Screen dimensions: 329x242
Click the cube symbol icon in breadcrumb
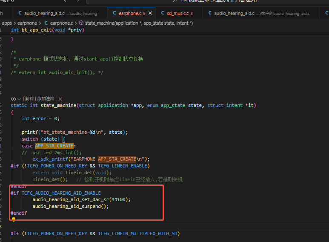coord(81,23)
